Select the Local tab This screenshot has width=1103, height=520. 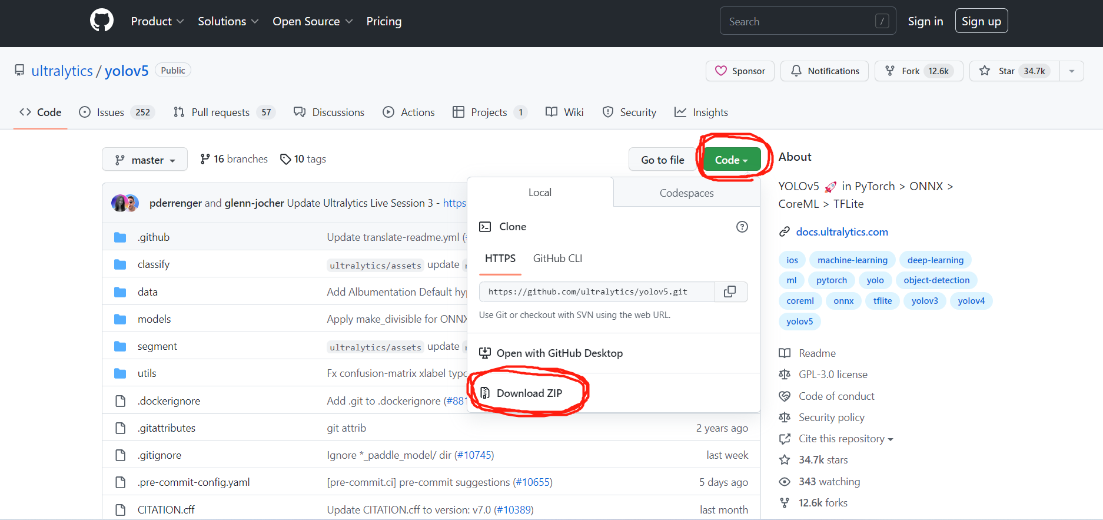click(x=540, y=193)
